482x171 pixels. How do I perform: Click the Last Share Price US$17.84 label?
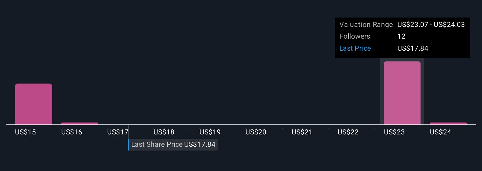click(x=173, y=145)
